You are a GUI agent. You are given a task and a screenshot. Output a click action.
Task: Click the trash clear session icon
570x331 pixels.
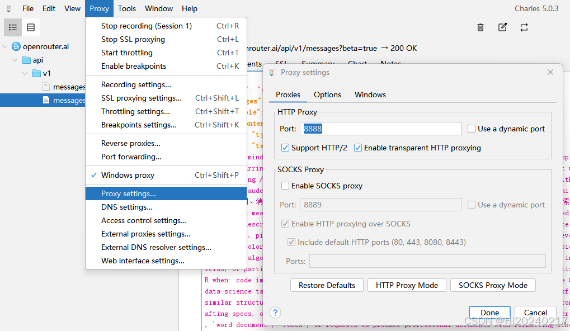click(x=480, y=27)
